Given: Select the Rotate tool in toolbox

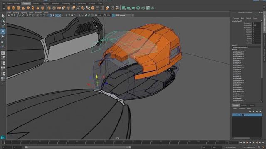Looking at the screenshot, I should pos(3,36).
